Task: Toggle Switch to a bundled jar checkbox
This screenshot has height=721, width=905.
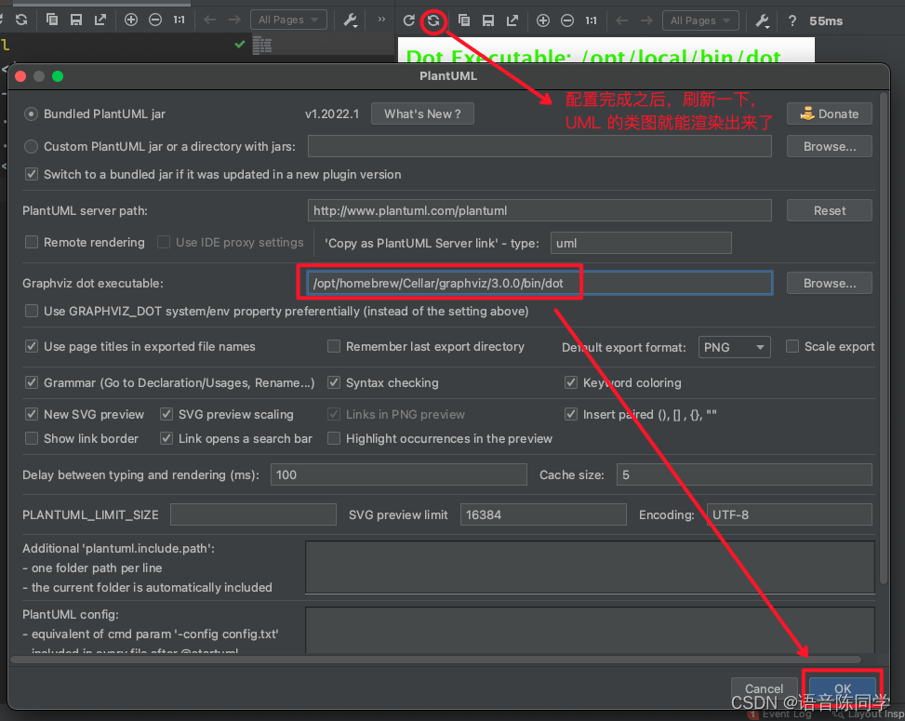Action: pyautogui.click(x=32, y=174)
